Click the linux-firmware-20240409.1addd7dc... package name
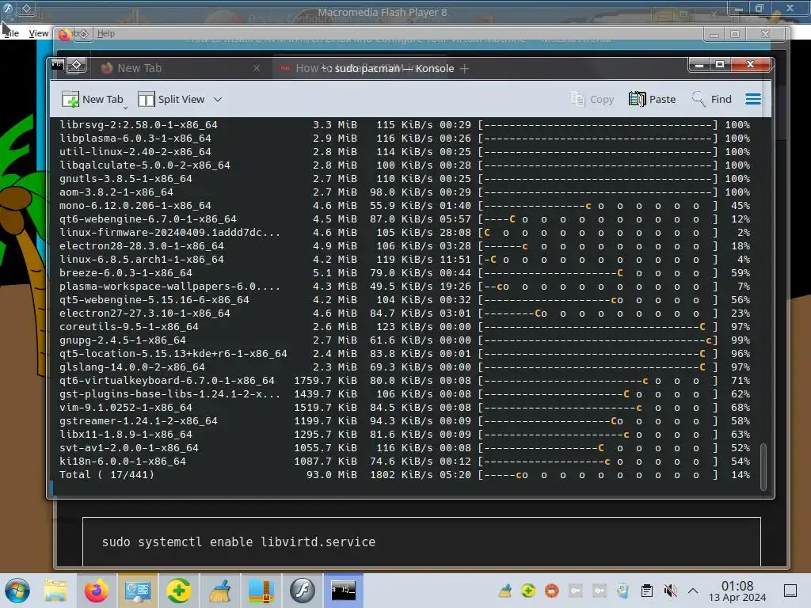This screenshot has width=811, height=608. 169,232
